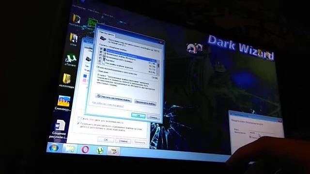Image resolution: width=310 pixels, height=174 pixels.
Task: Click Отмена in the Properties window behind
Action: pyautogui.click(x=123, y=141)
